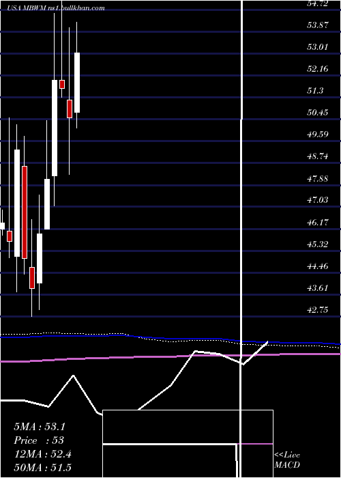This screenshot has width=341, height=478.
Task: Click the white vertical cursor line
Action: point(242,238)
